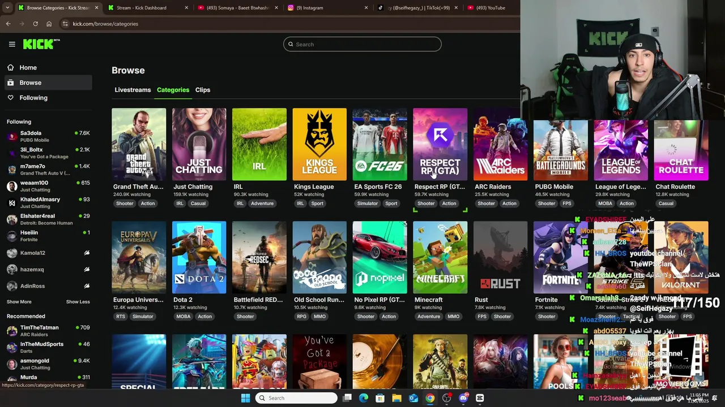
Task: Click MMO tag under Minecraft
Action: [453, 317]
